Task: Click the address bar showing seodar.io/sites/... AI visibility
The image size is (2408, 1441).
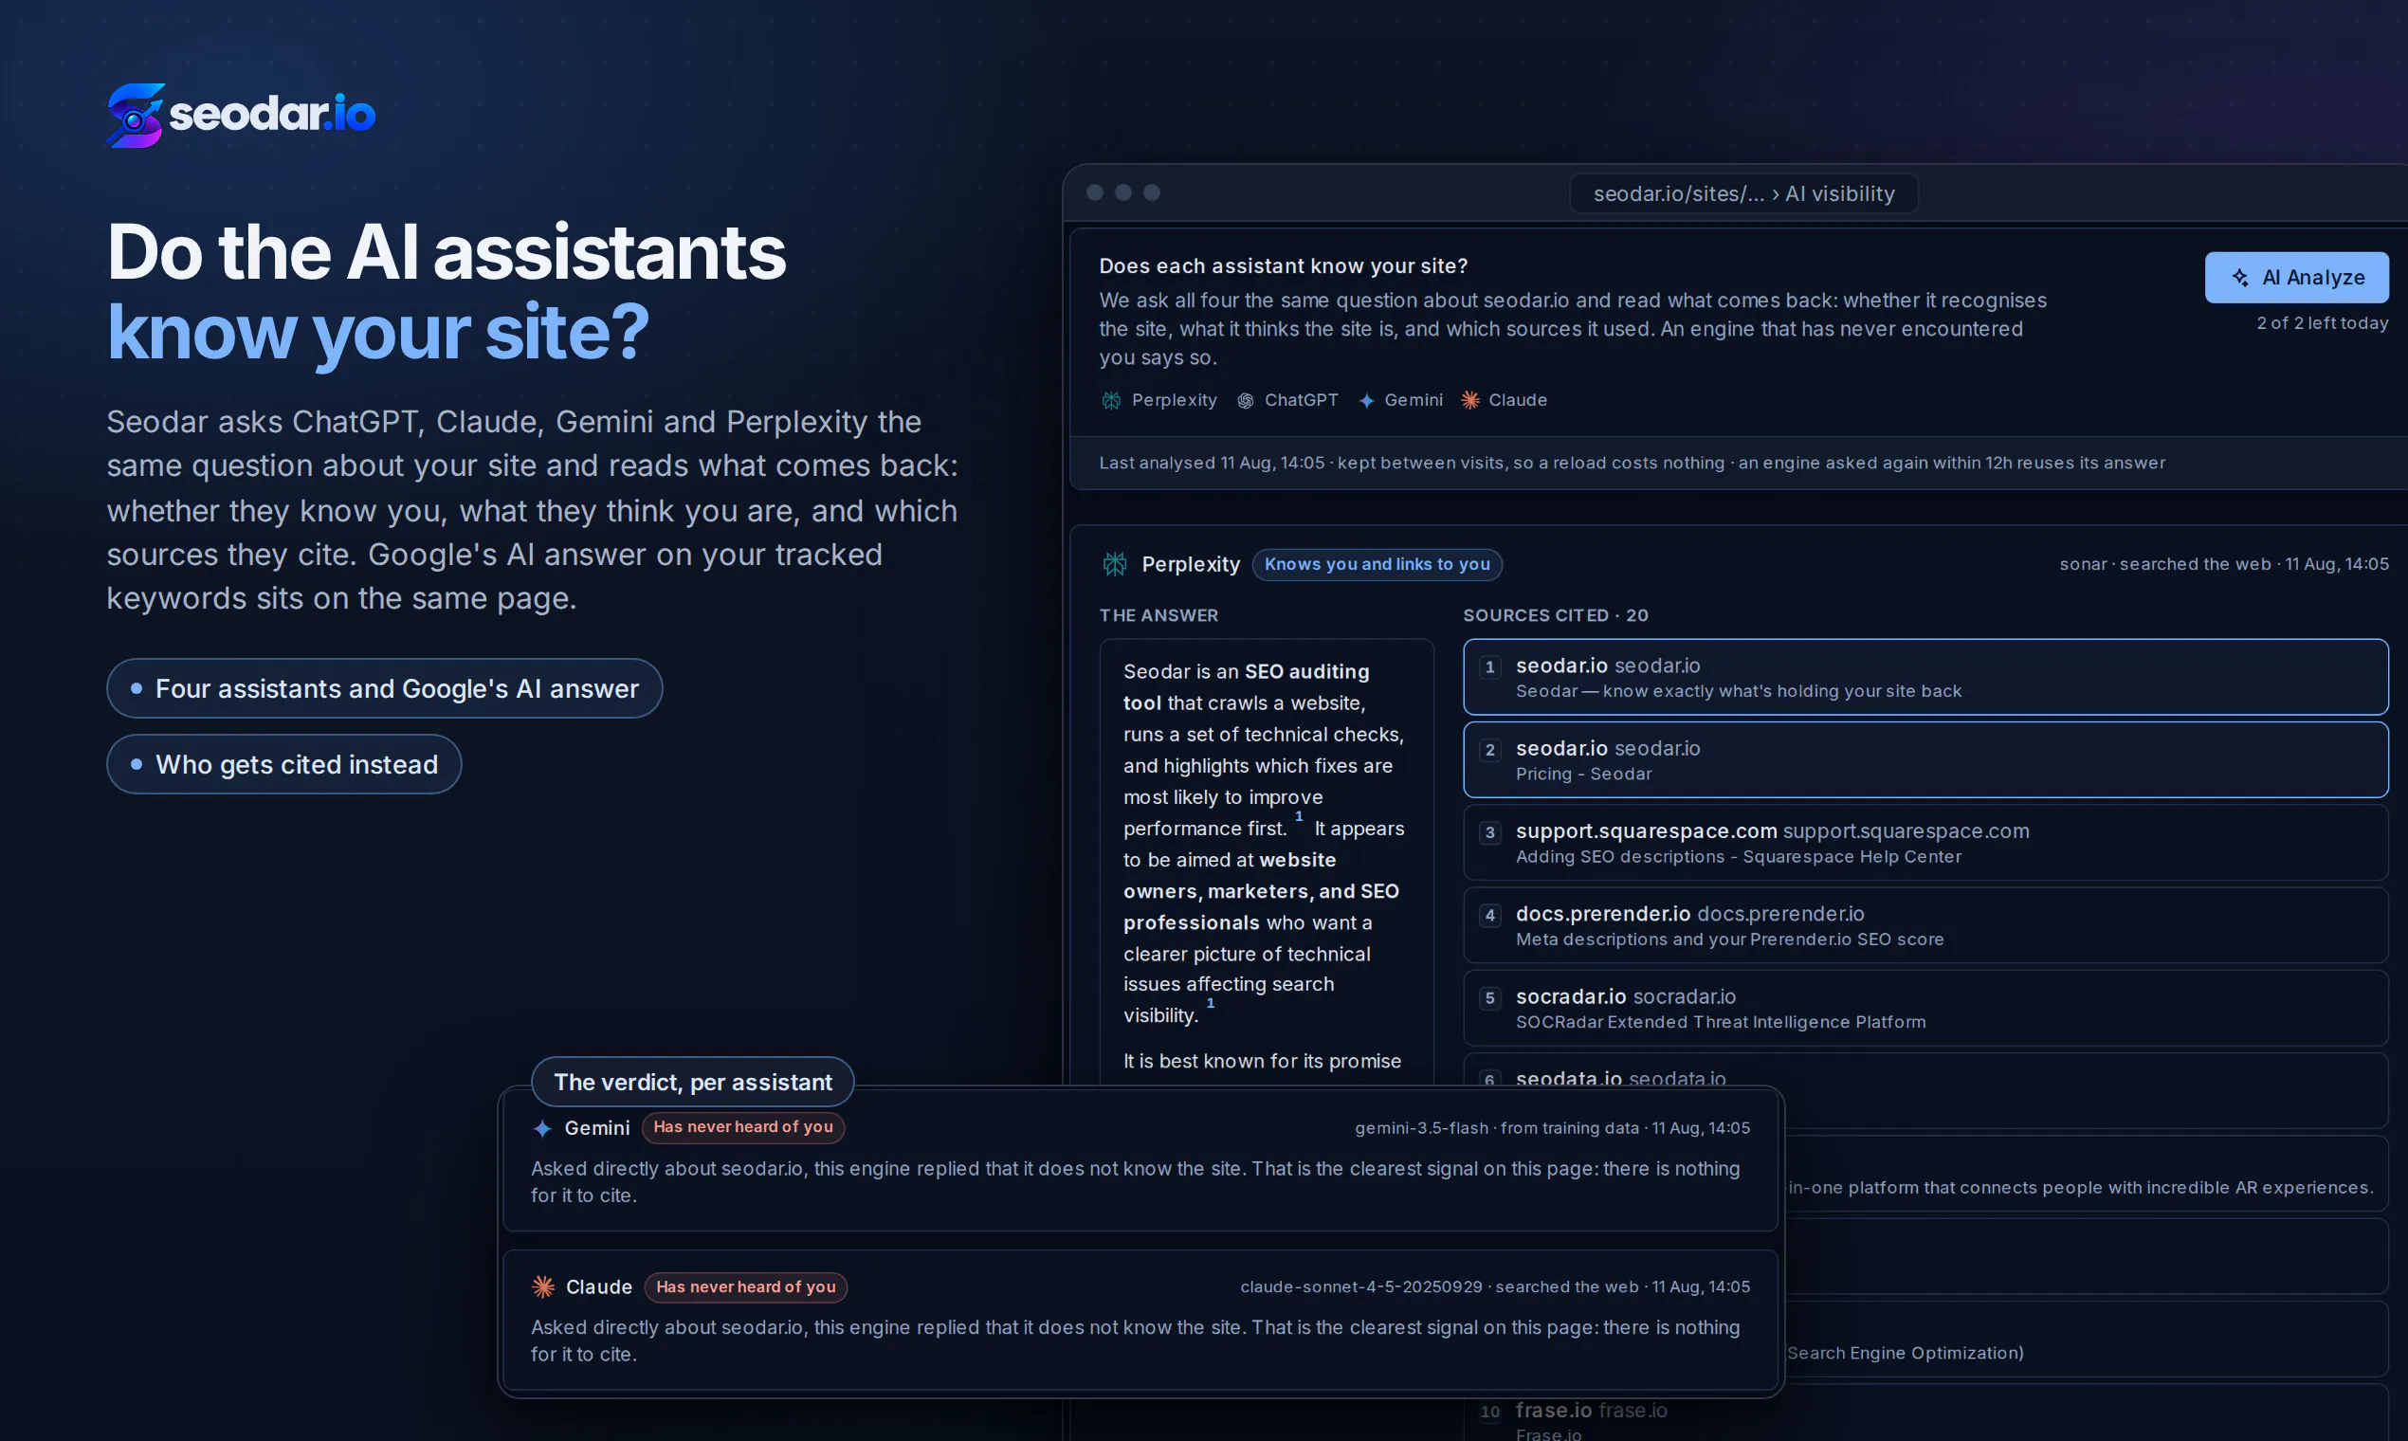Action: point(1743,193)
